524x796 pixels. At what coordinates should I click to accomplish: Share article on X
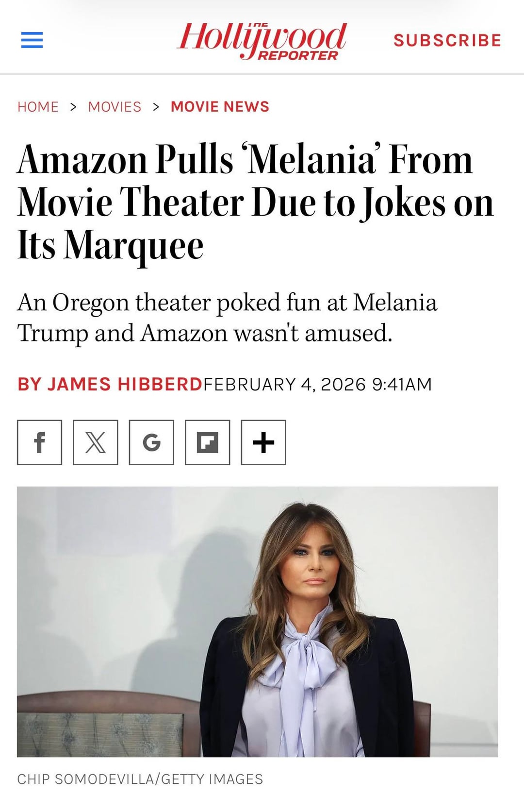(96, 442)
